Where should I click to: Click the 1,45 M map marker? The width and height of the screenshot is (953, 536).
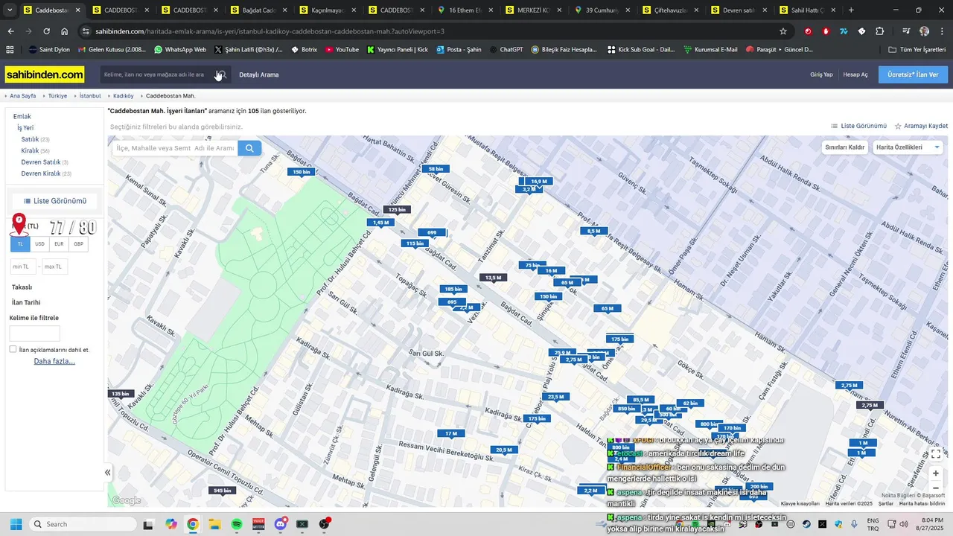pyautogui.click(x=381, y=223)
